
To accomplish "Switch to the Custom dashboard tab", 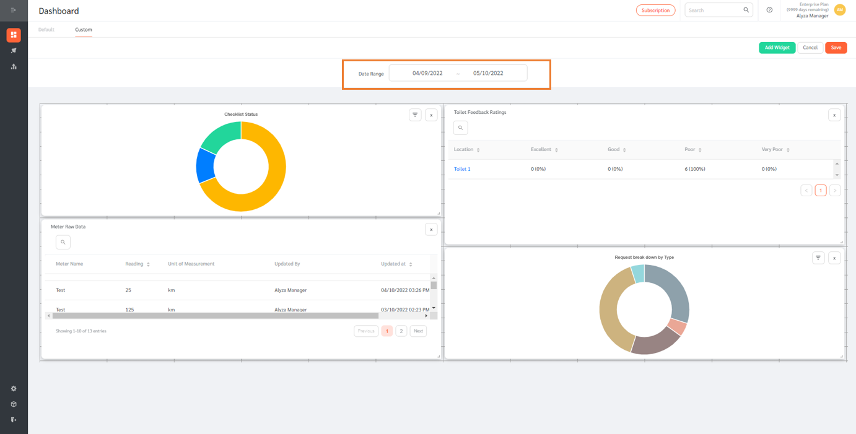I will (x=83, y=29).
